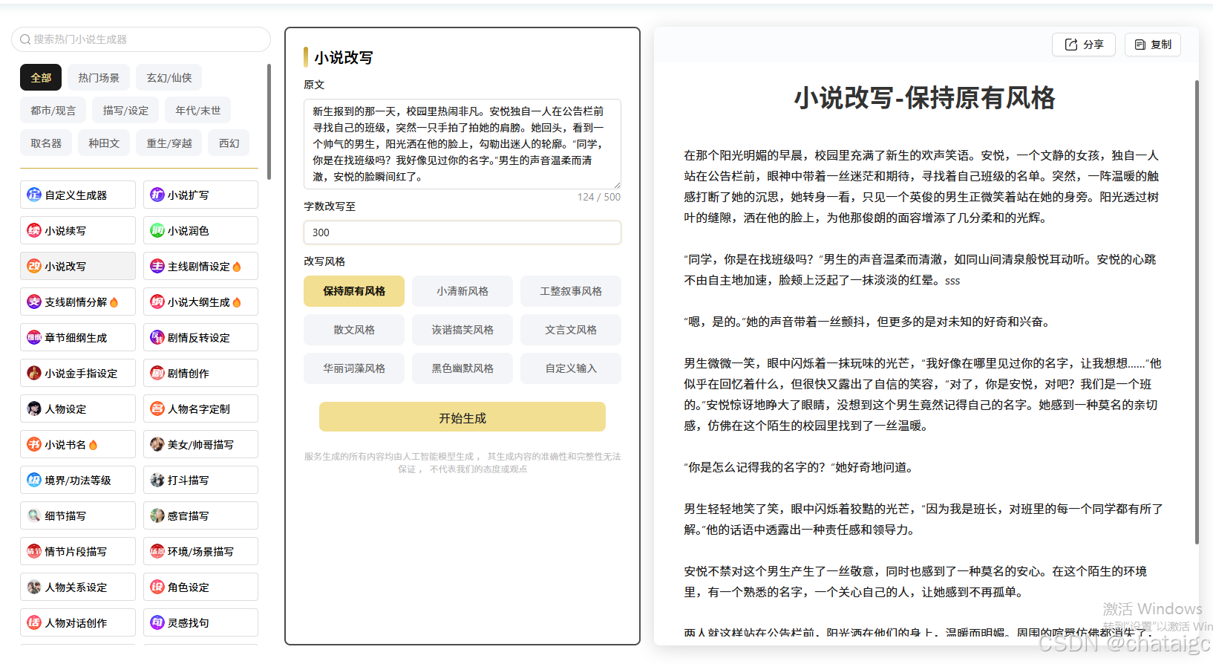Filter by 取名器 category
Image resolution: width=1213 pixels, height=664 pixels.
pos(46,143)
